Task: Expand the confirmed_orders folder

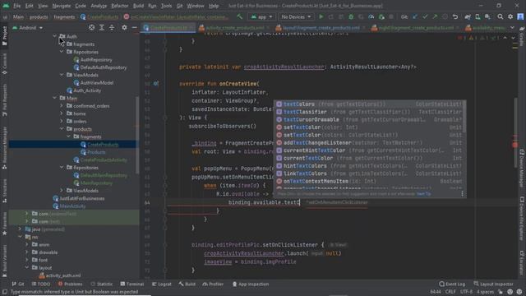Action: click(x=62, y=106)
